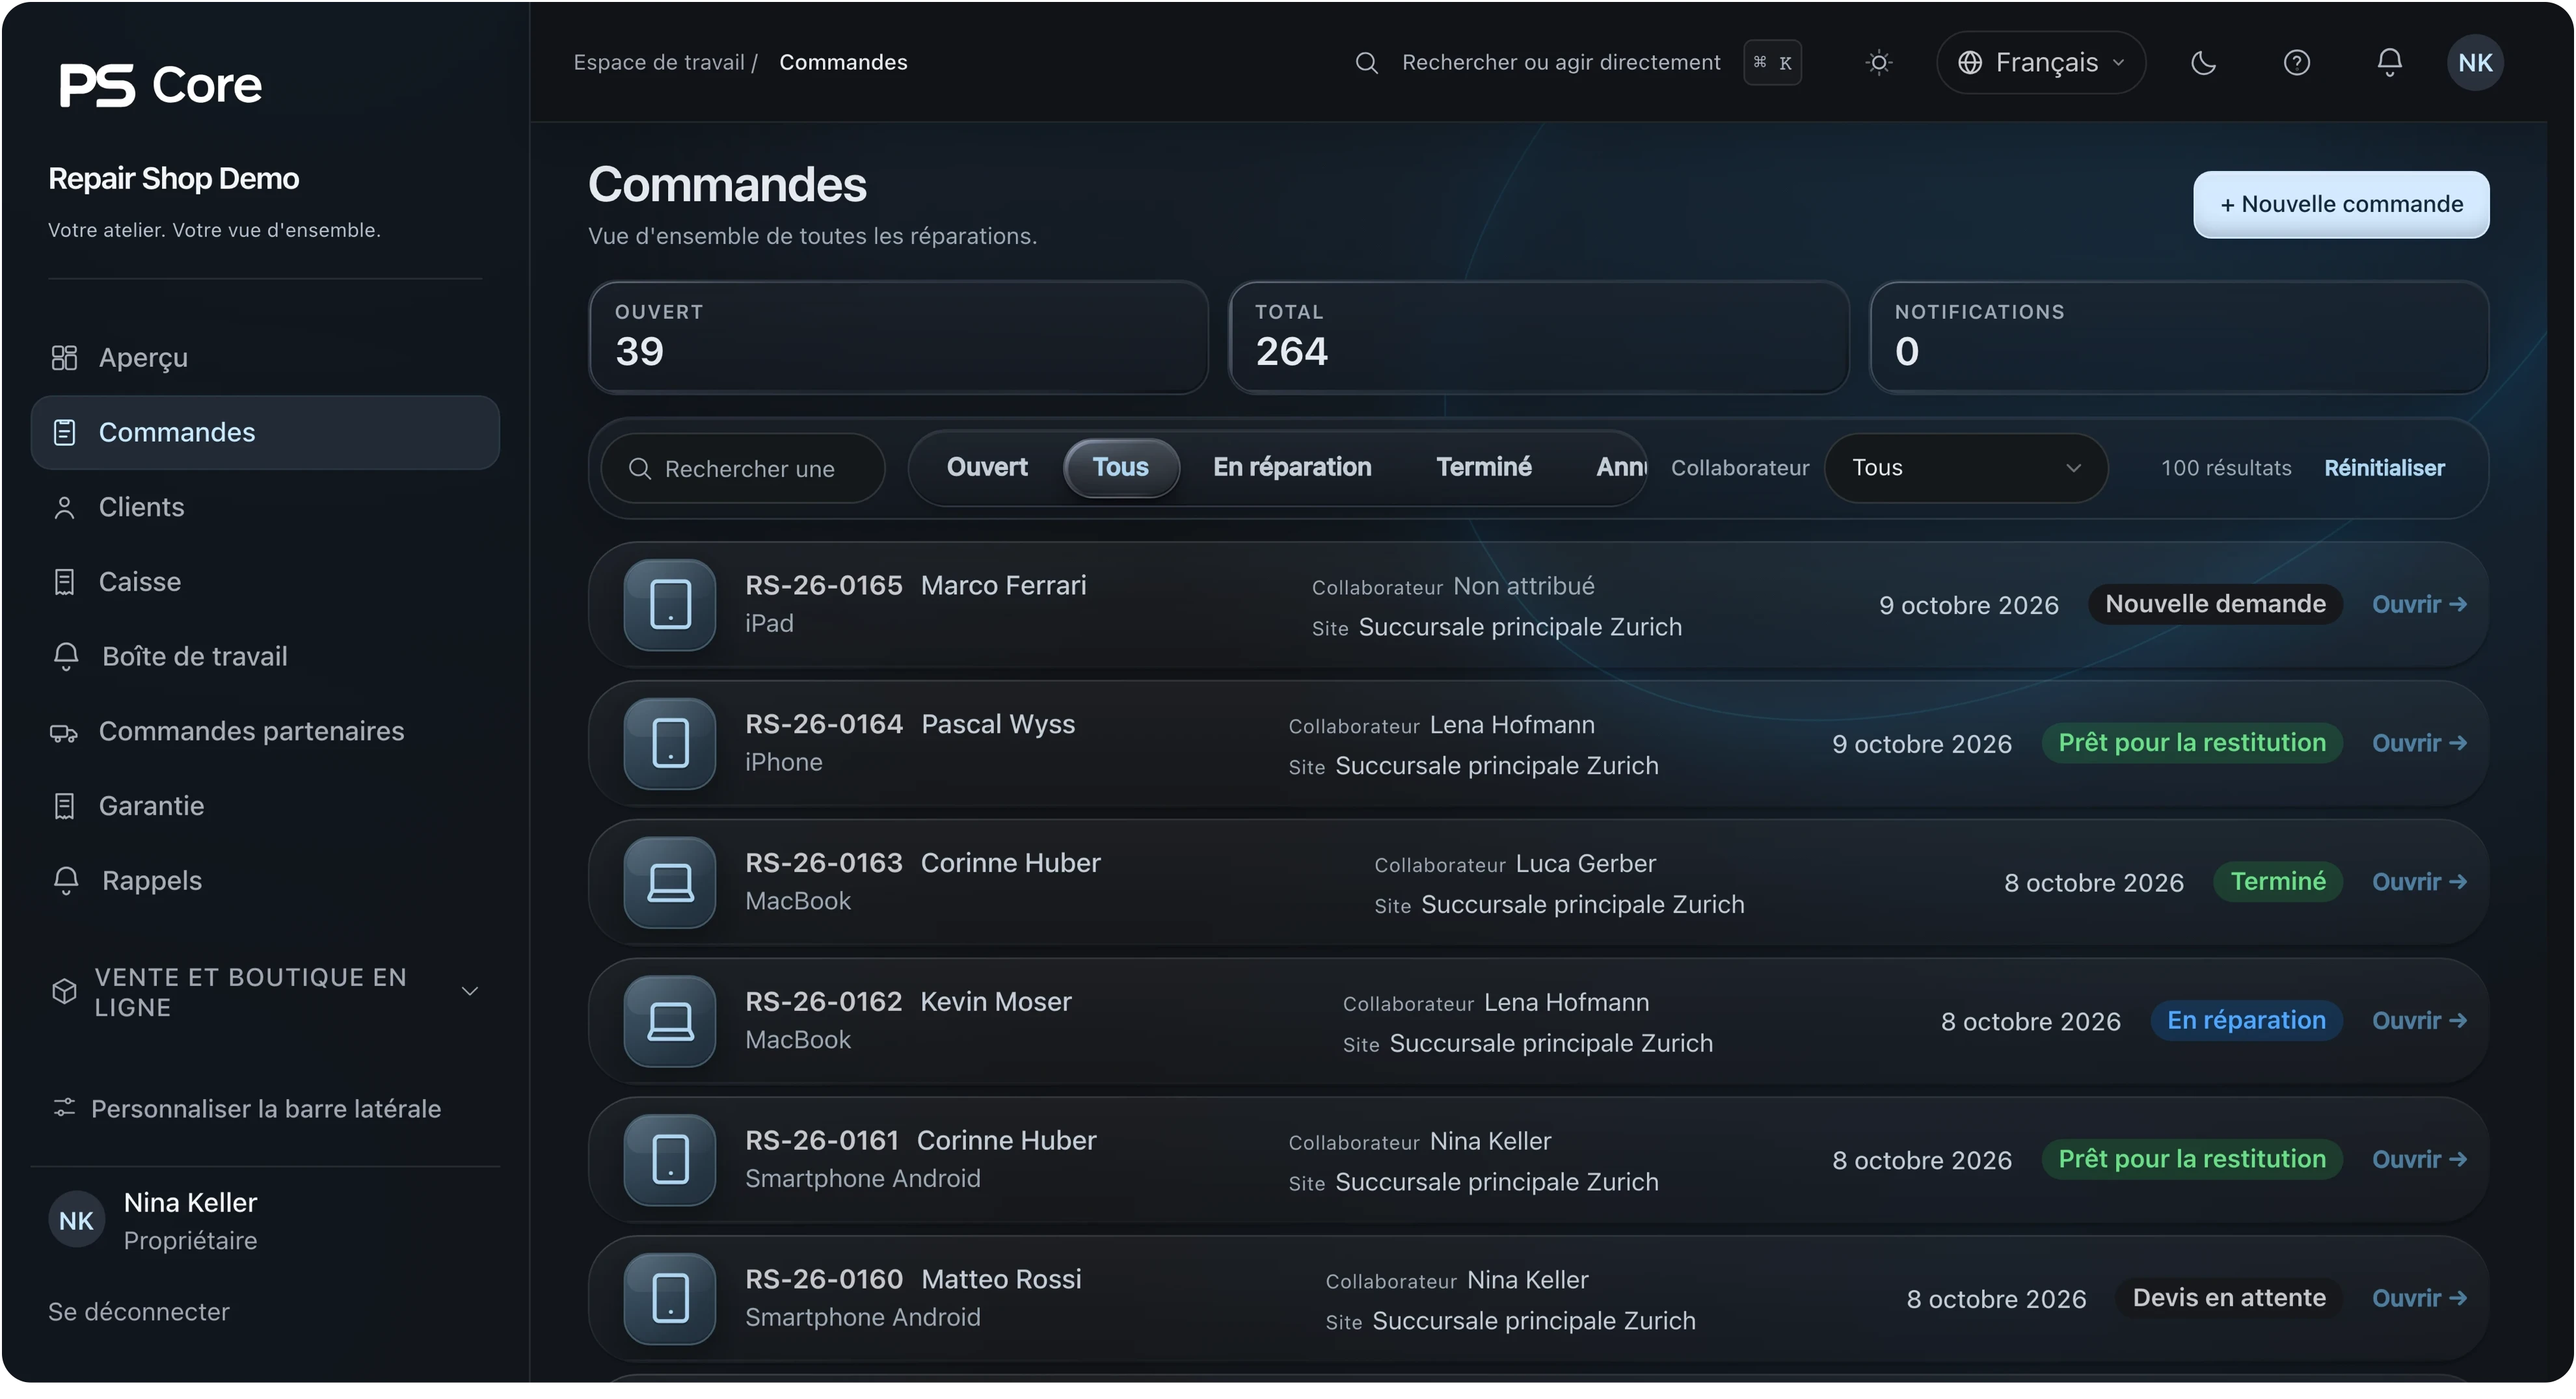Select the Terminé filter tab

click(x=1483, y=468)
